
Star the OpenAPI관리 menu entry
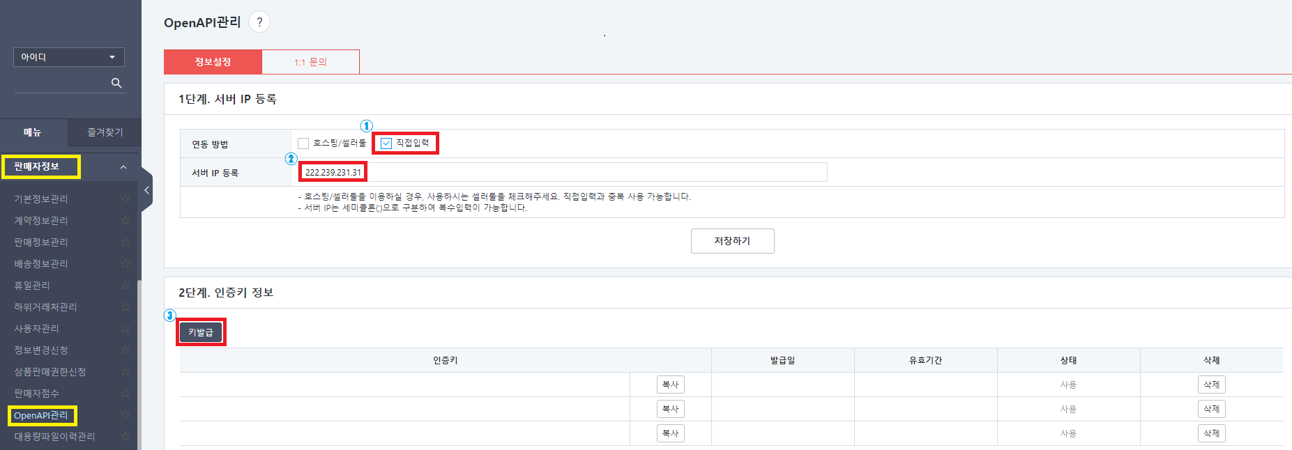[126, 416]
